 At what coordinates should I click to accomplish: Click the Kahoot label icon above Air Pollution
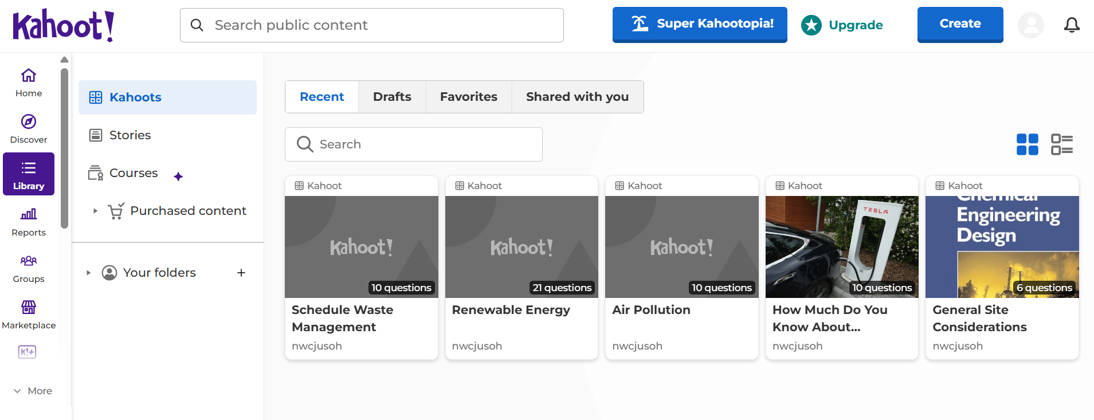click(619, 186)
